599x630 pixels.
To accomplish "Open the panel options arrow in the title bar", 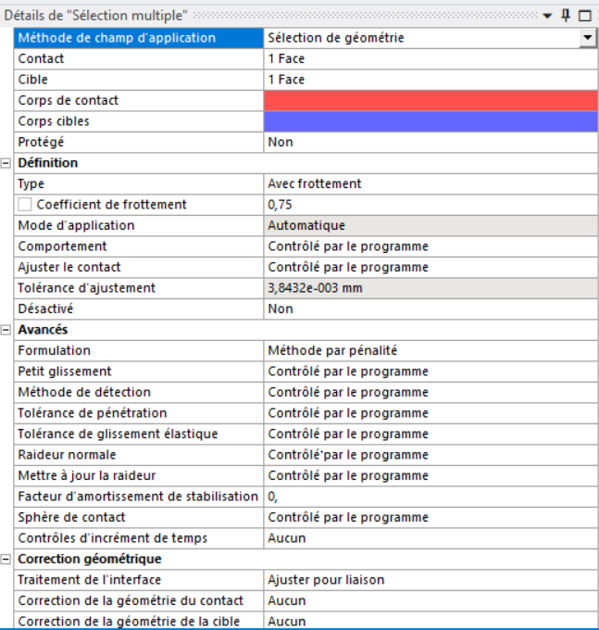I will click(x=547, y=16).
